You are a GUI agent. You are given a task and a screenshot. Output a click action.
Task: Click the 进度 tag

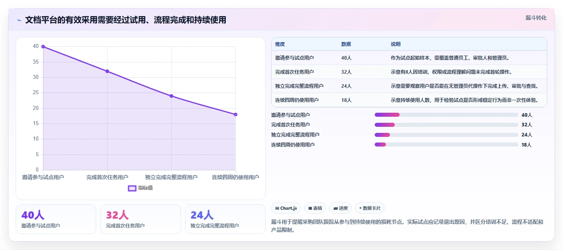pyautogui.click(x=340, y=208)
